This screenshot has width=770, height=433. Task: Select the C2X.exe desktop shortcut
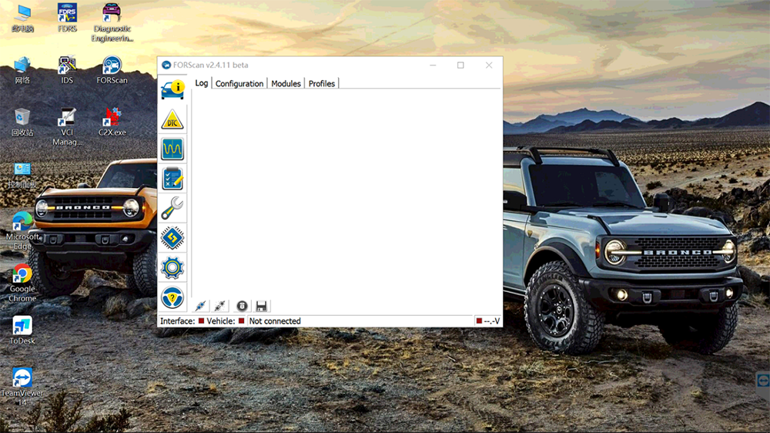(112, 122)
